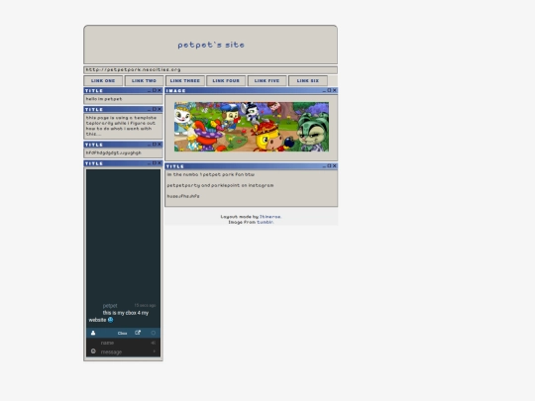Follow the layout credit author link
This screenshot has height=401, width=535.
click(x=269, y=217)
